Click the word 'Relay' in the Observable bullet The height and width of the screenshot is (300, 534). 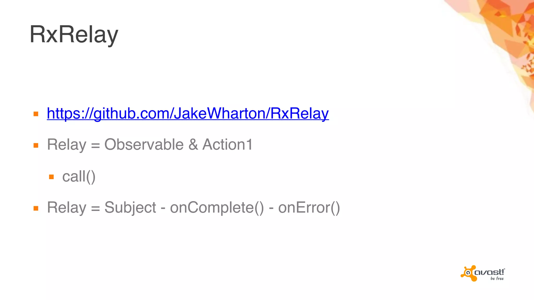pyautogui.click(x=66, y=145)
